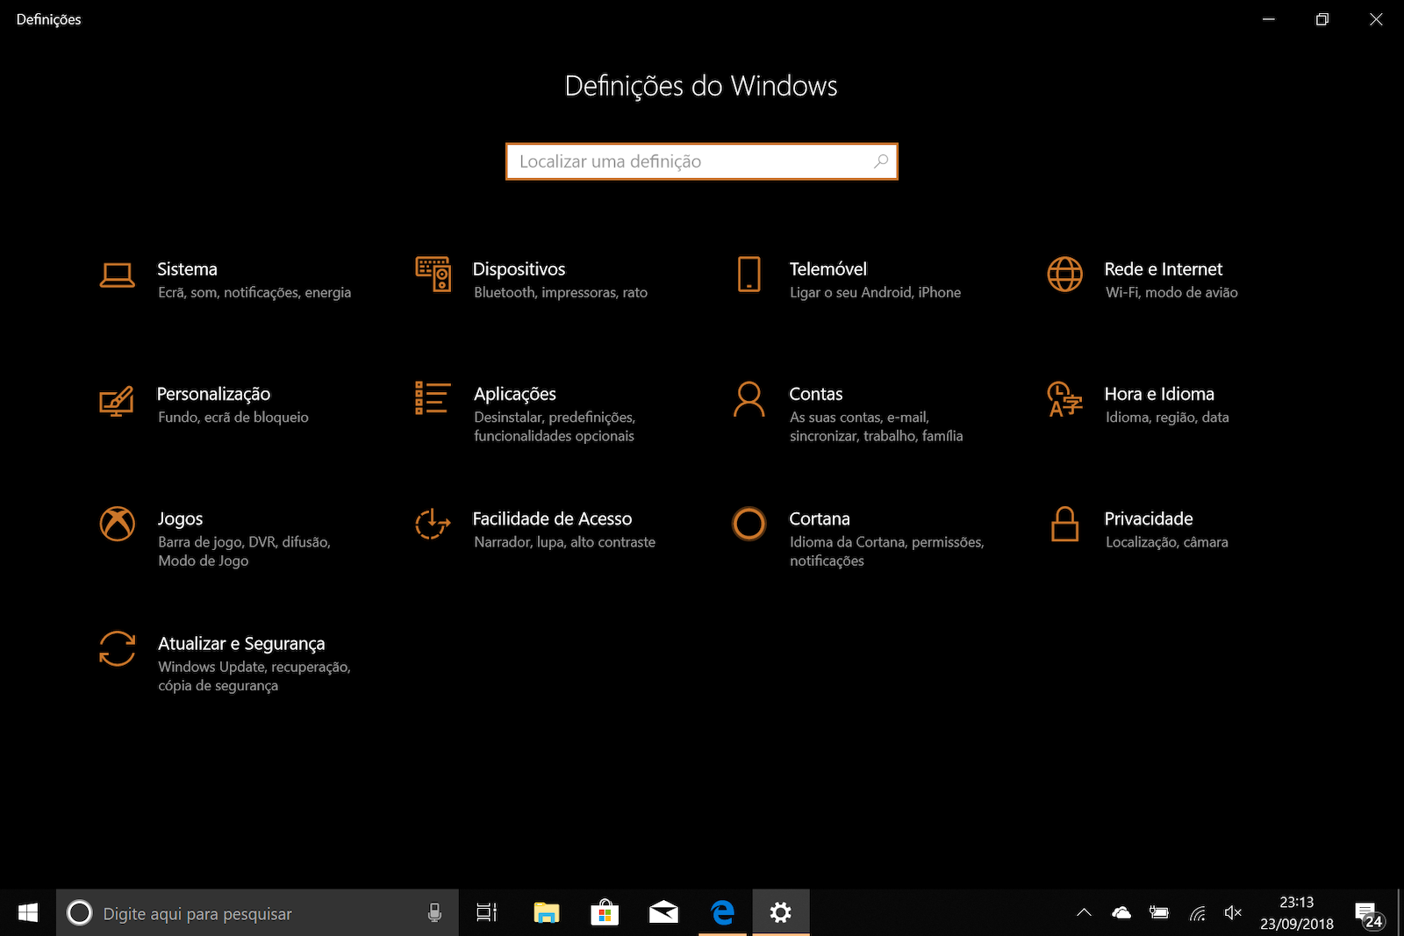Click 'Windows Update, recuperação' description text
Image resolution: width=1404 pixels, height=936 pixels.
254,667
